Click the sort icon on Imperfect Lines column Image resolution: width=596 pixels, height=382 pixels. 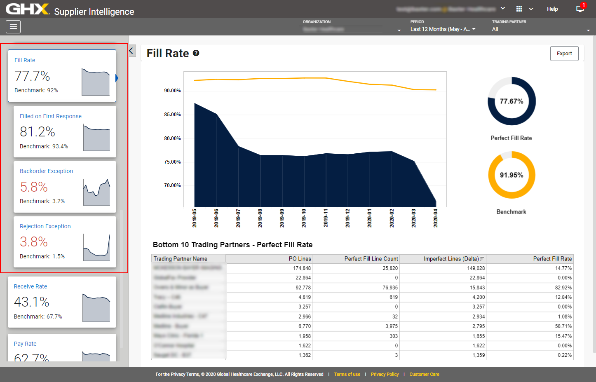(482, 259)
